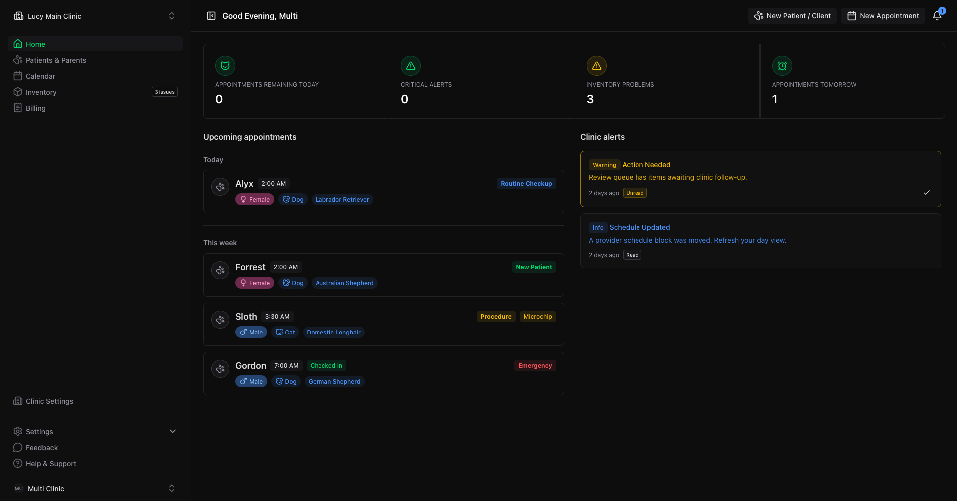Viewport: 957px width, 501px height.
Task: Mark Action Needed alert as read
Action: (926, 193)
